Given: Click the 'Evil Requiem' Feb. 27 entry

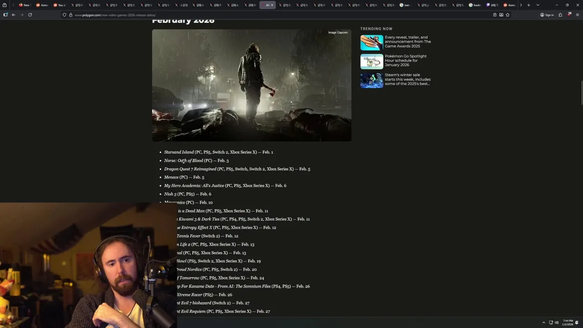Looking at the screenshot, I should [223, 311].
